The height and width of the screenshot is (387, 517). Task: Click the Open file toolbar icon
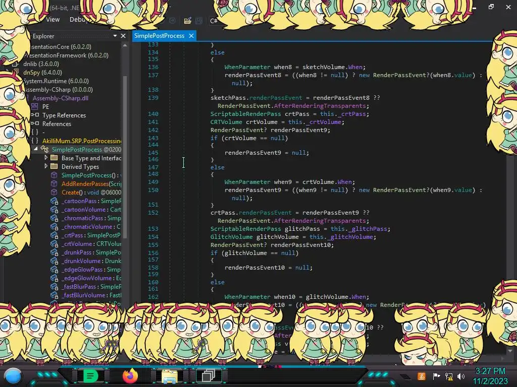[188, 21]
